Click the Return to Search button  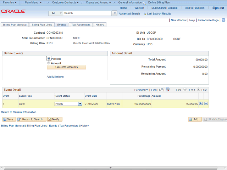[32, 119]
